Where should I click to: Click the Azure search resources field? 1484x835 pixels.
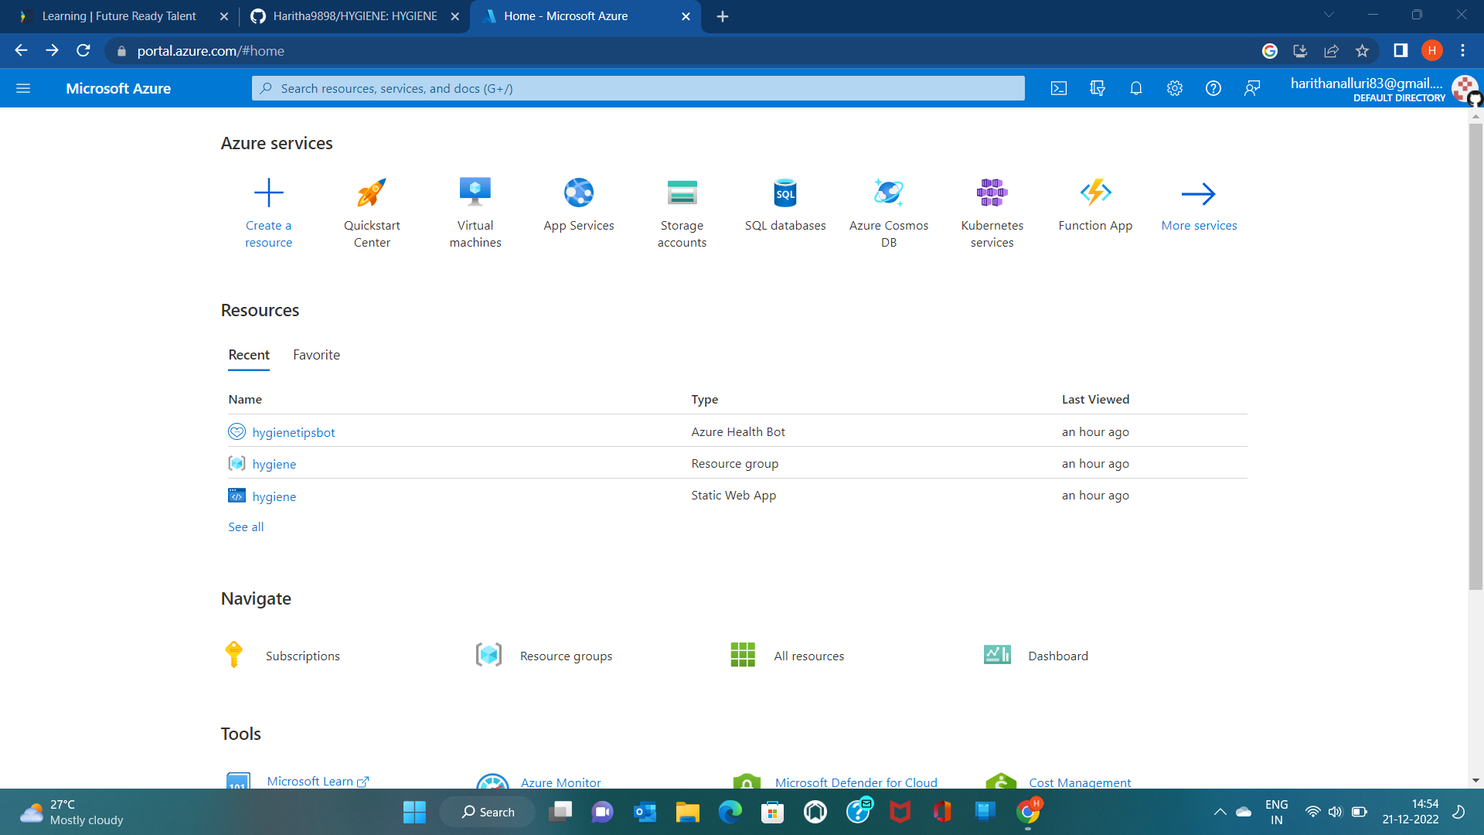click(638, 88)
